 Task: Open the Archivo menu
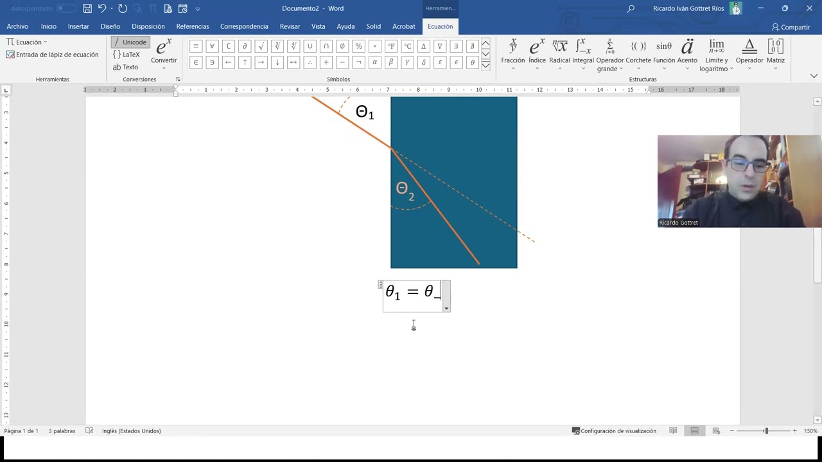click(x=17, y=26)
